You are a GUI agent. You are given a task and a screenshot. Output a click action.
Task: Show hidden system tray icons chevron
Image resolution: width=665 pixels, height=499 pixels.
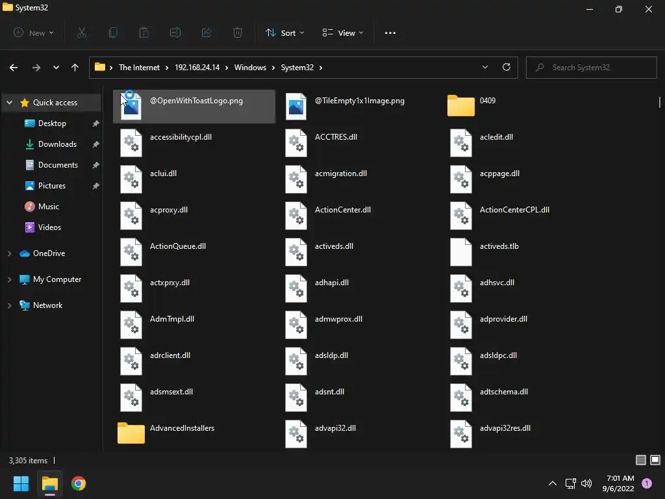click(553, 483)
